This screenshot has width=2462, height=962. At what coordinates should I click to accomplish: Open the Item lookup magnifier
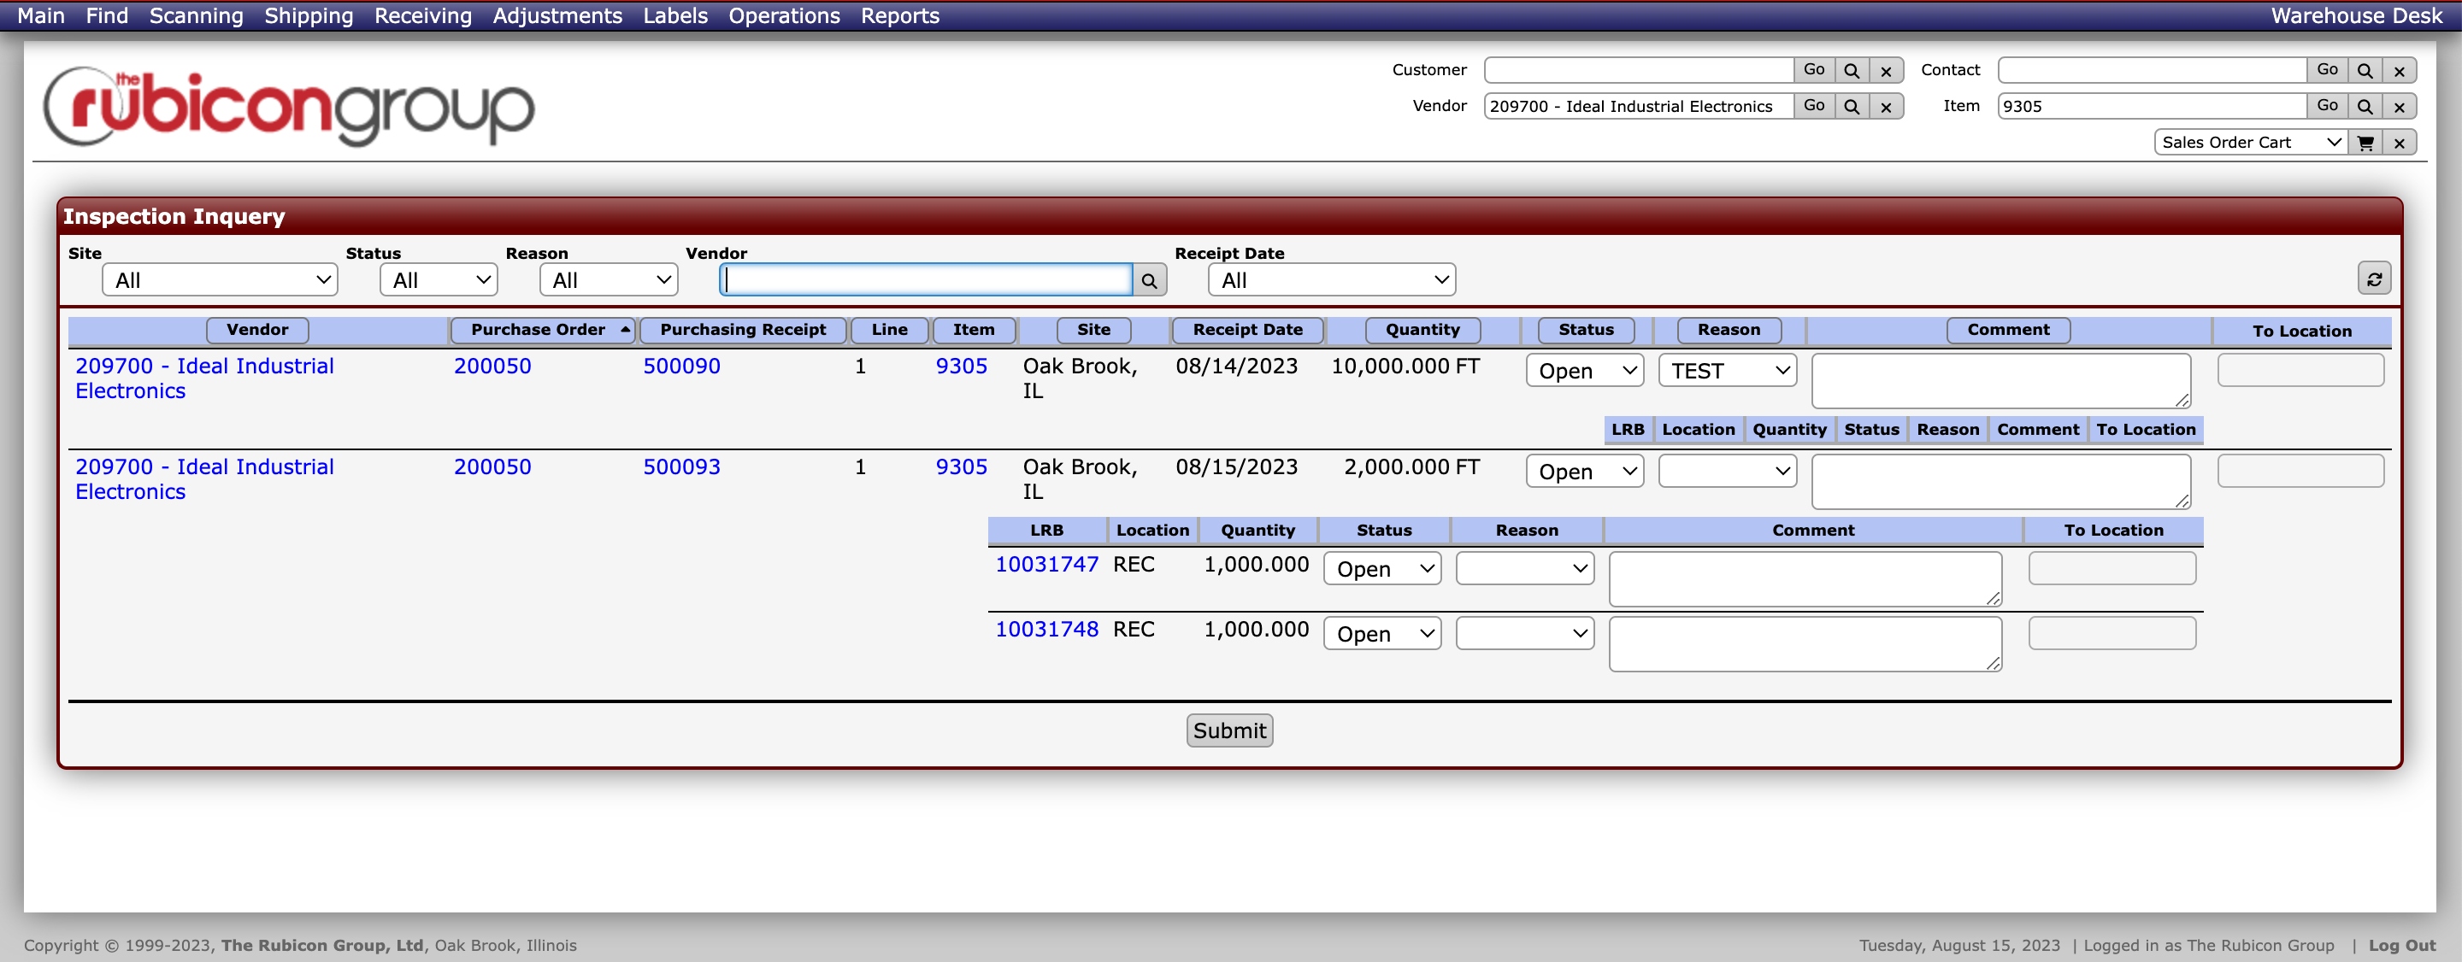(2365, 106)
